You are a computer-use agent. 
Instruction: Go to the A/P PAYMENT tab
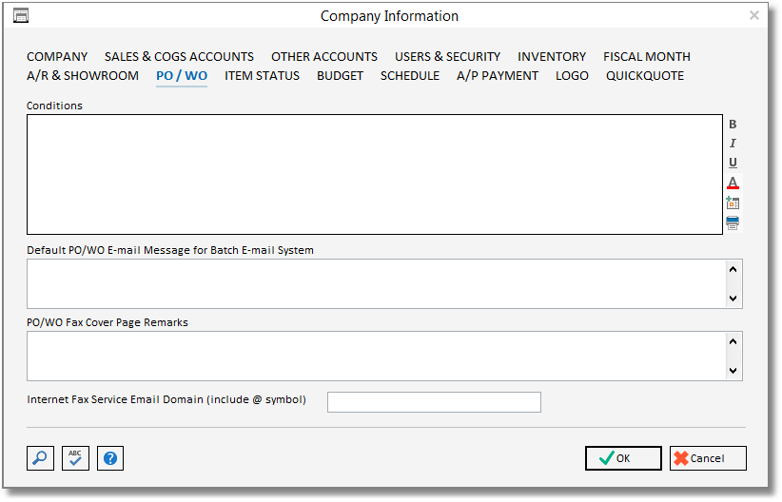498,76
